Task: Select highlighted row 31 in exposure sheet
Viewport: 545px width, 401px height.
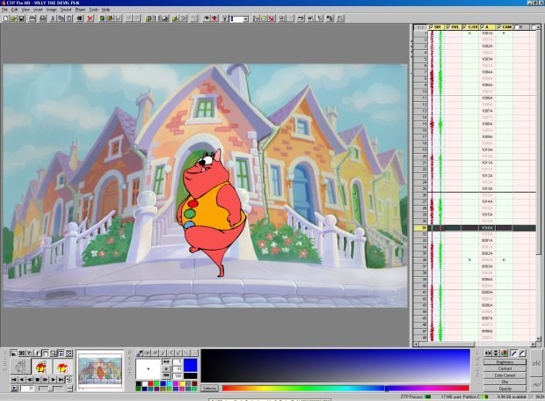Action: [x=475, y=228]
